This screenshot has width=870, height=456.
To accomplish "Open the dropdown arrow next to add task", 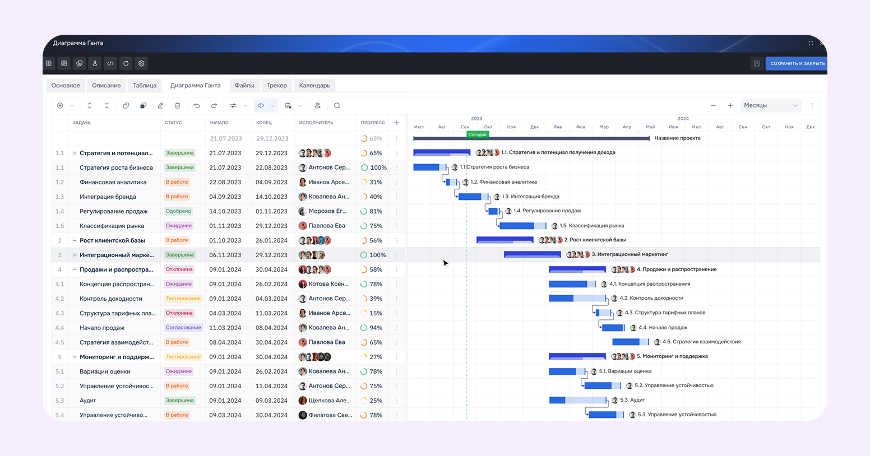I will (x=72, y=105).
